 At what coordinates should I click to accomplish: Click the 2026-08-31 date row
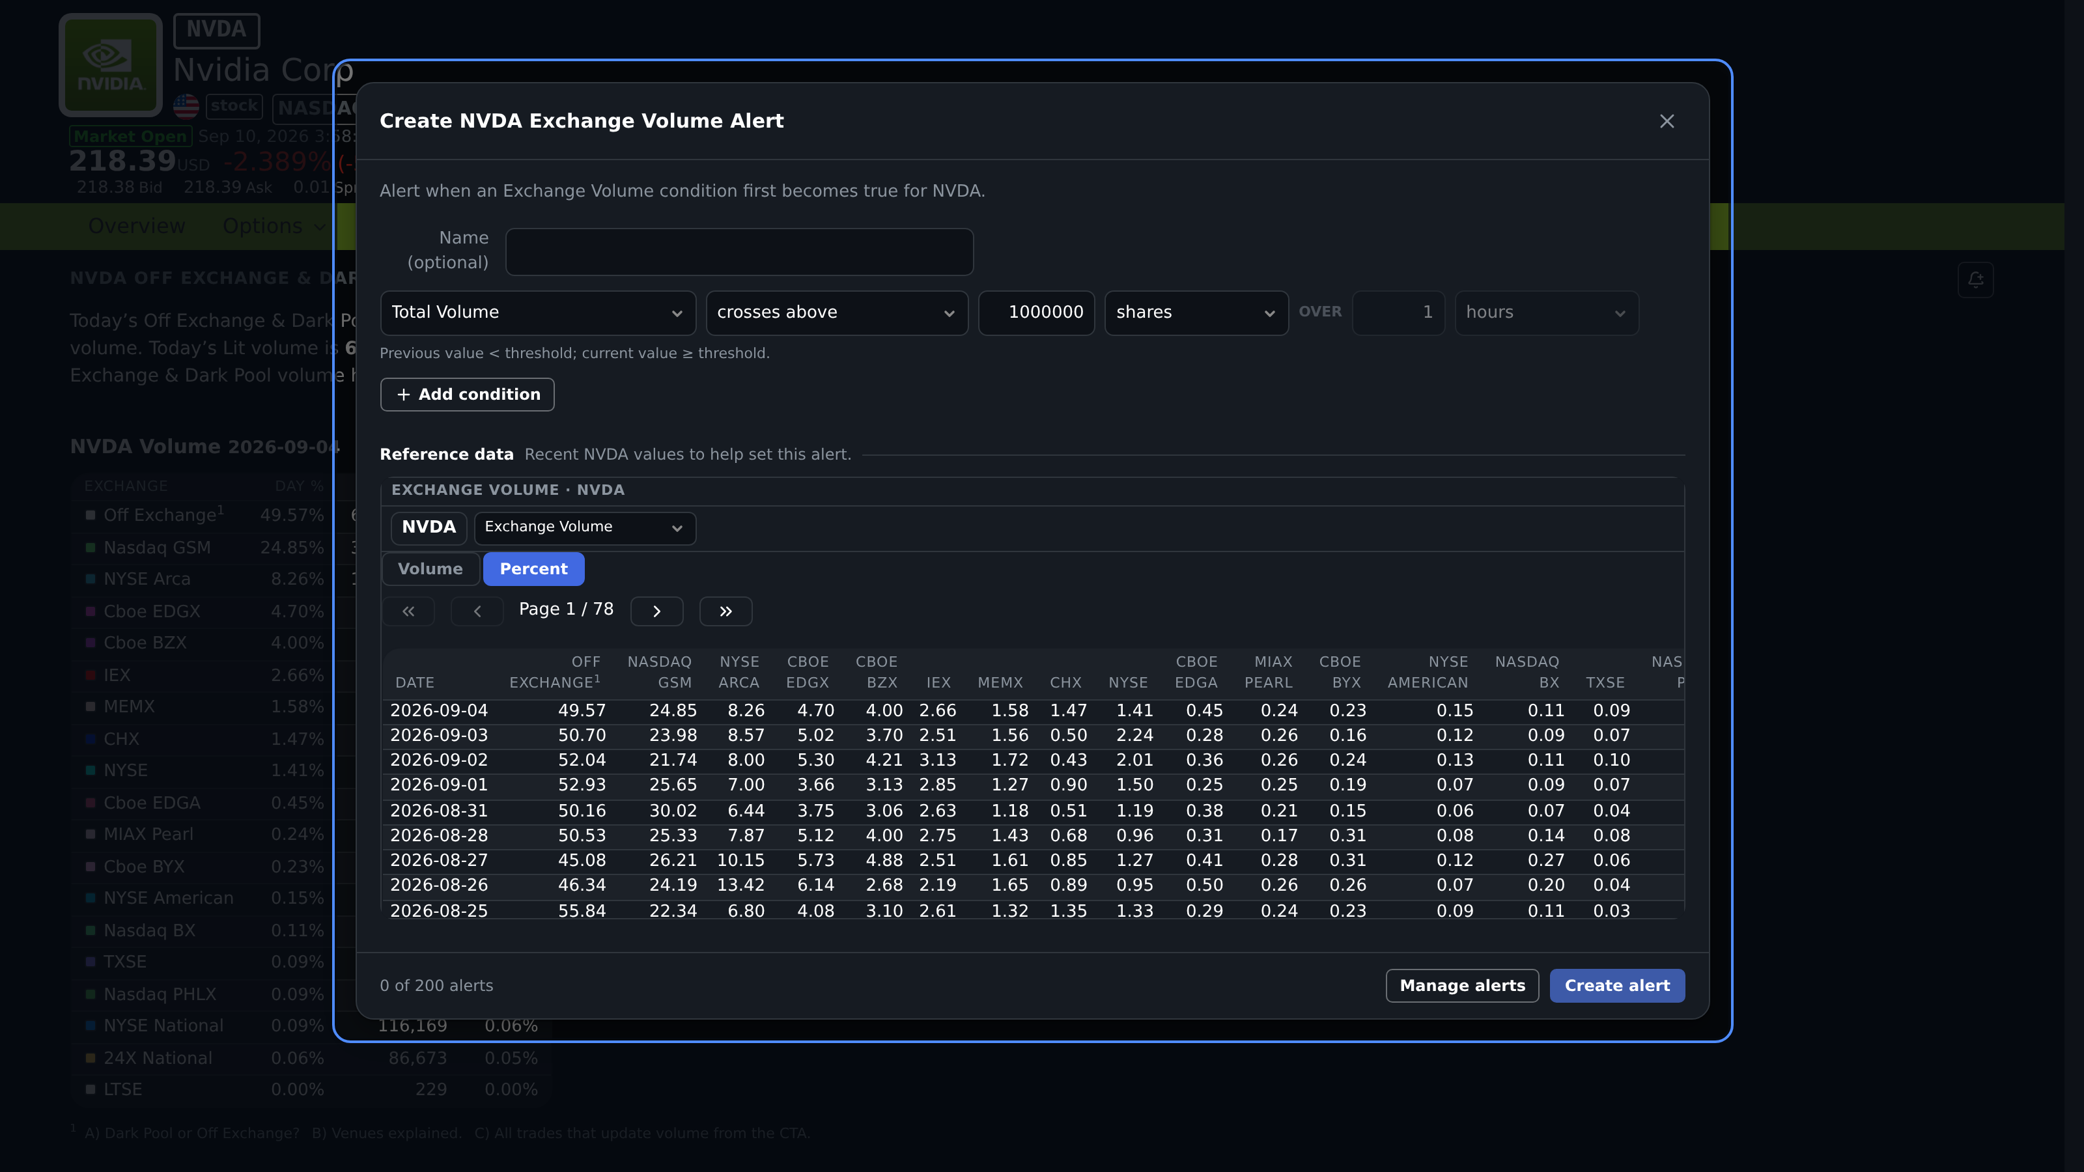pos(1033,811)
